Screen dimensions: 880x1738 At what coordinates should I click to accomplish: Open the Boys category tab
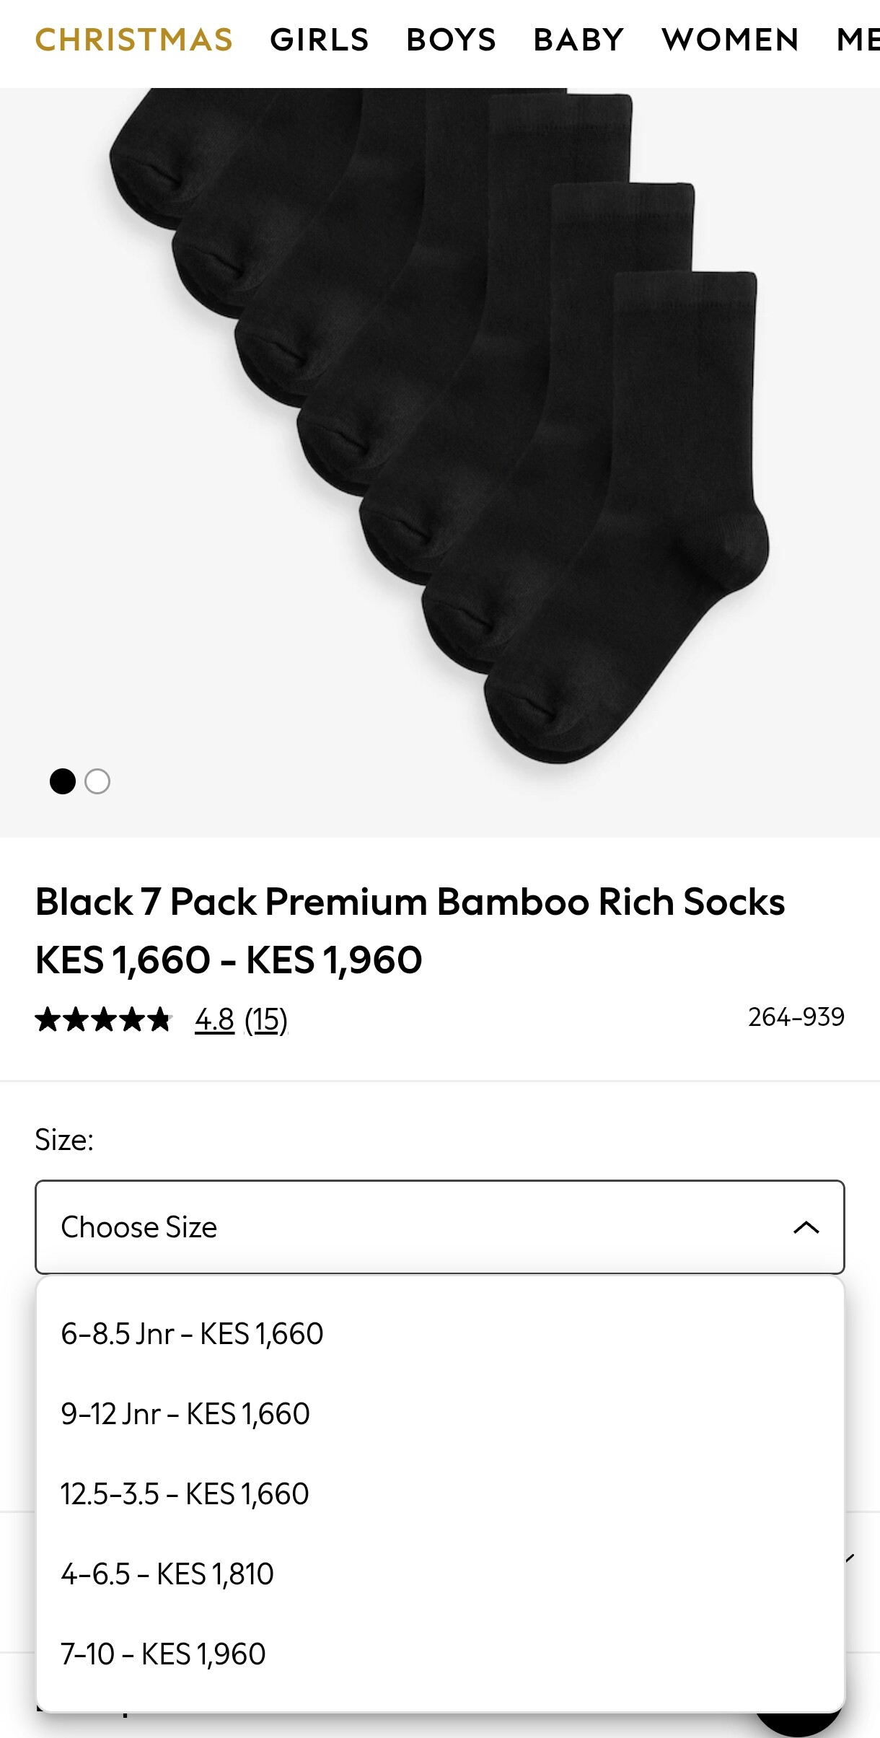(452, 40)
